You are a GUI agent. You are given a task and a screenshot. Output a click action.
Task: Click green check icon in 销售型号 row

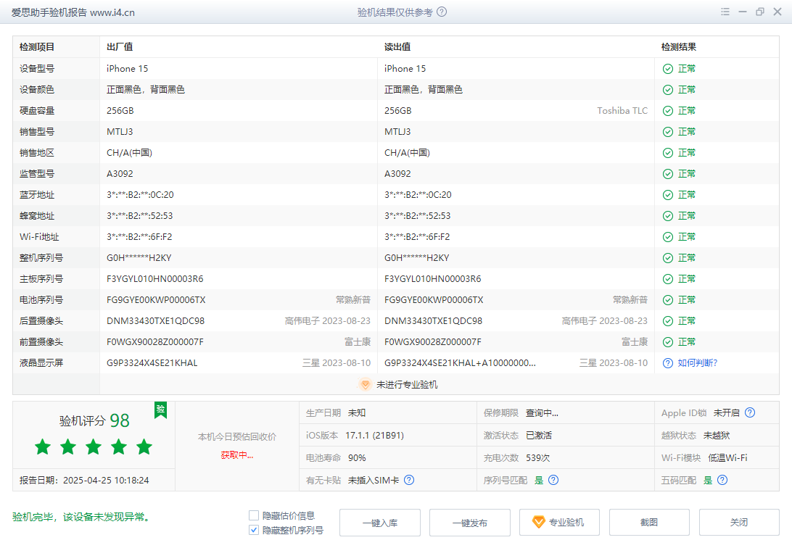(668, 132)
